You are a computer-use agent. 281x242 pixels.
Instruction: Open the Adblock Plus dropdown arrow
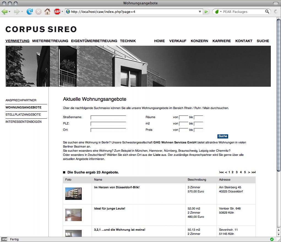click(62, 12)
